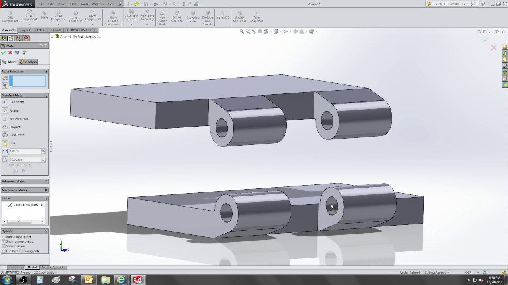The height and width of the screenshot is (285, 508).
Task: Click the Mate Selections entity box
Action: click(x=29, y=81)
